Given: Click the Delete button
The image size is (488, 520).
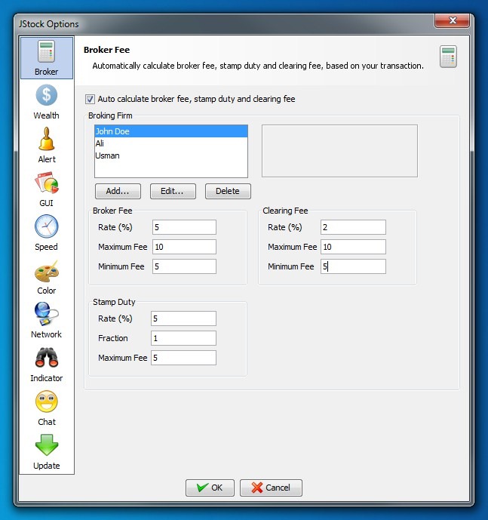Looking at the screenshot, I should tap(228, 191).
